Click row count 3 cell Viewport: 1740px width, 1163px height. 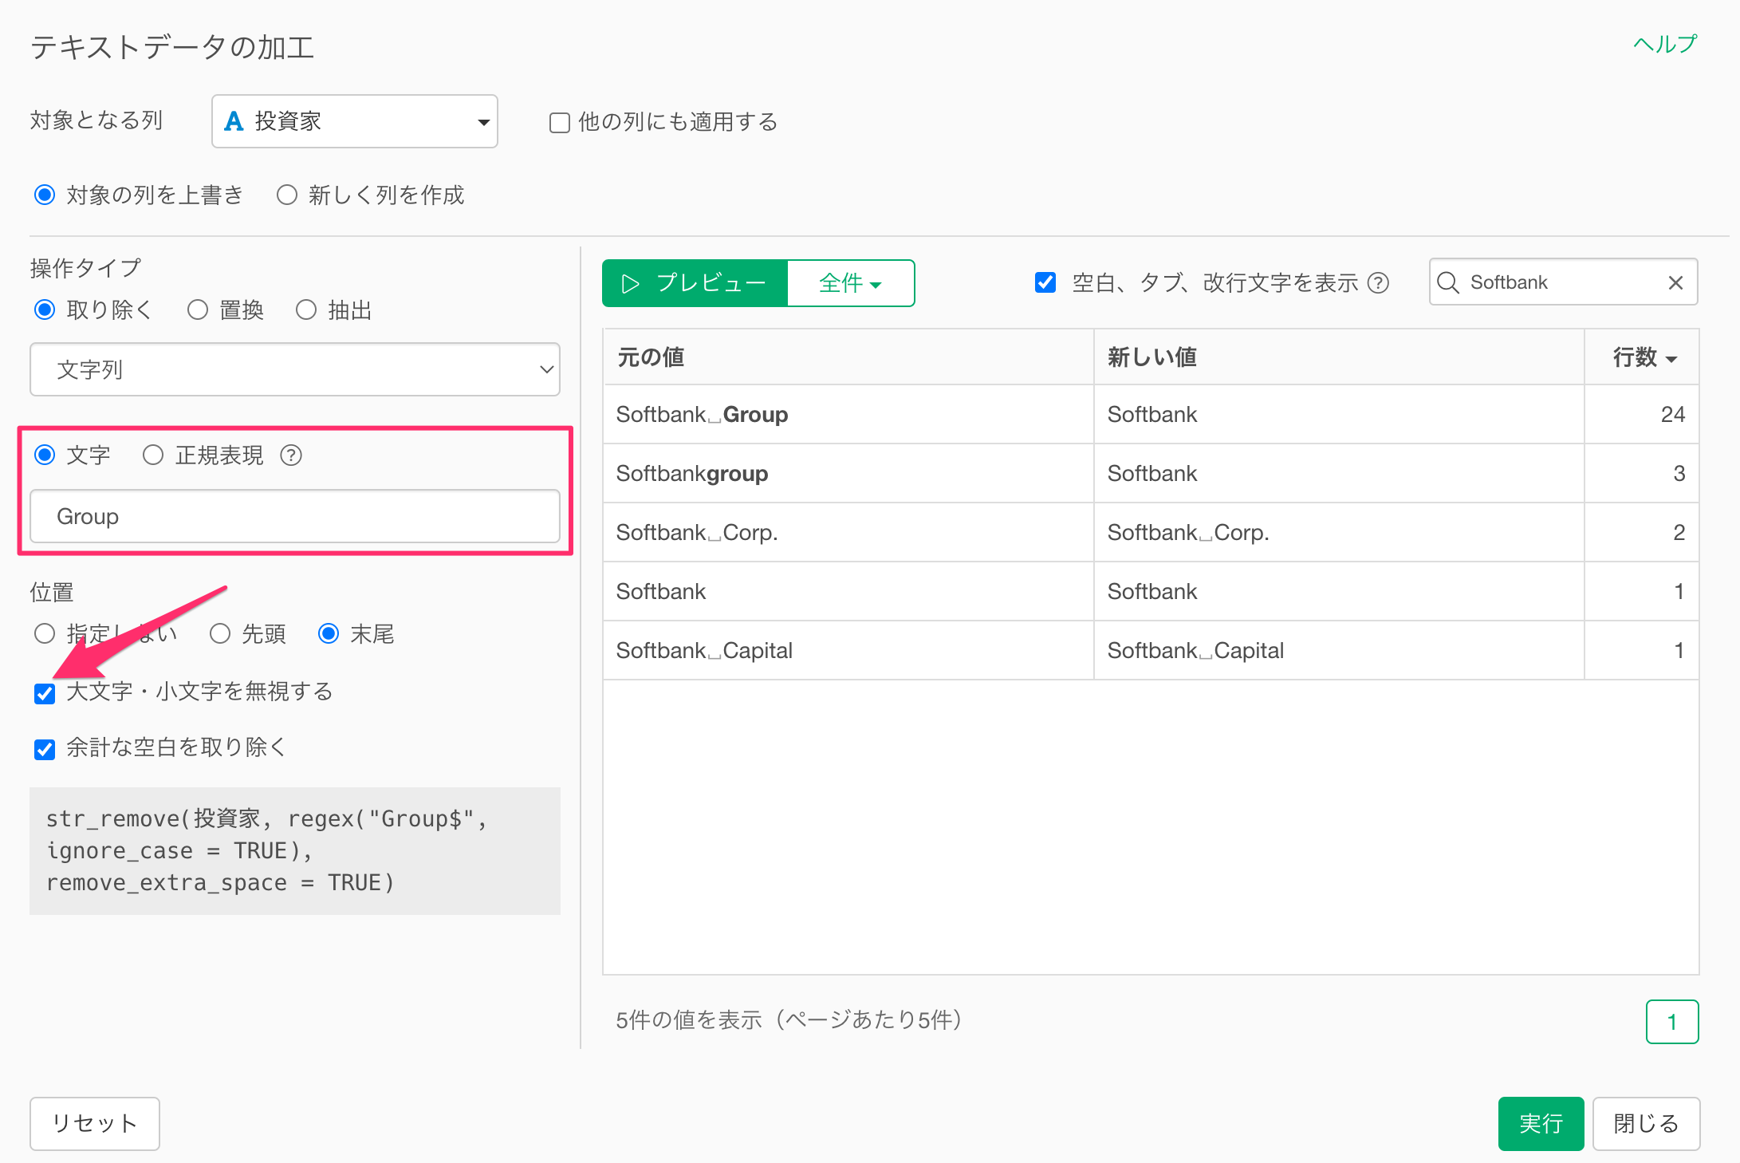[1642, 474]
